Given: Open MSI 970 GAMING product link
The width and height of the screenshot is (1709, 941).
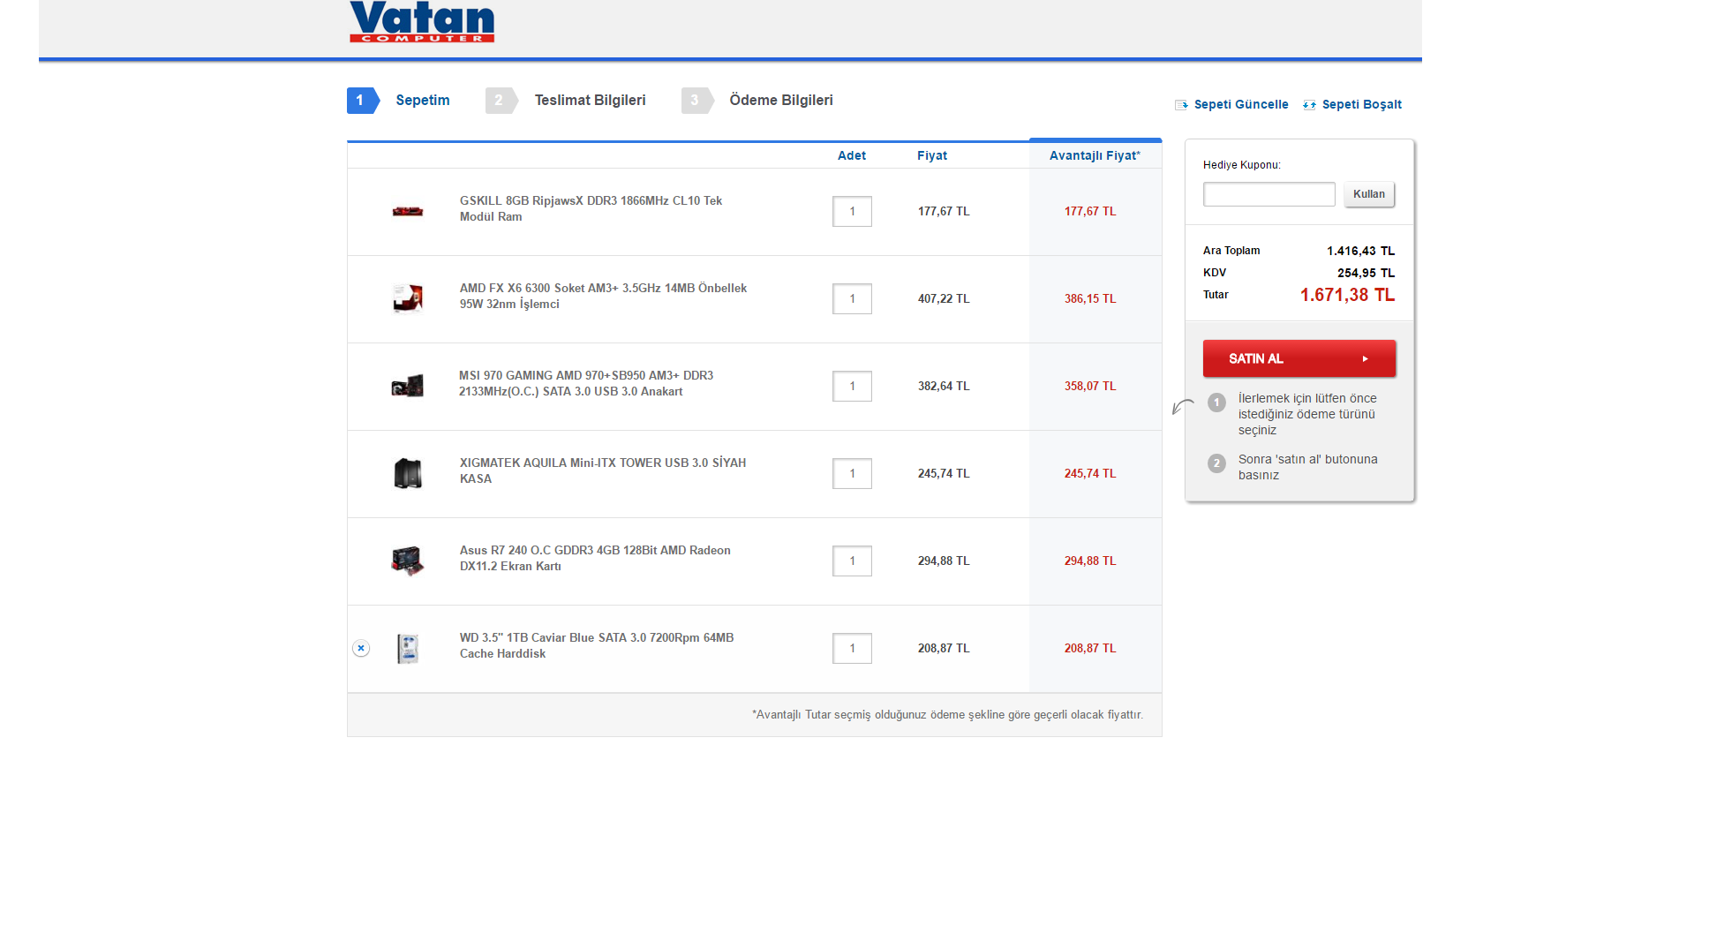Looking at the screenshot, I should coord(586,383).
